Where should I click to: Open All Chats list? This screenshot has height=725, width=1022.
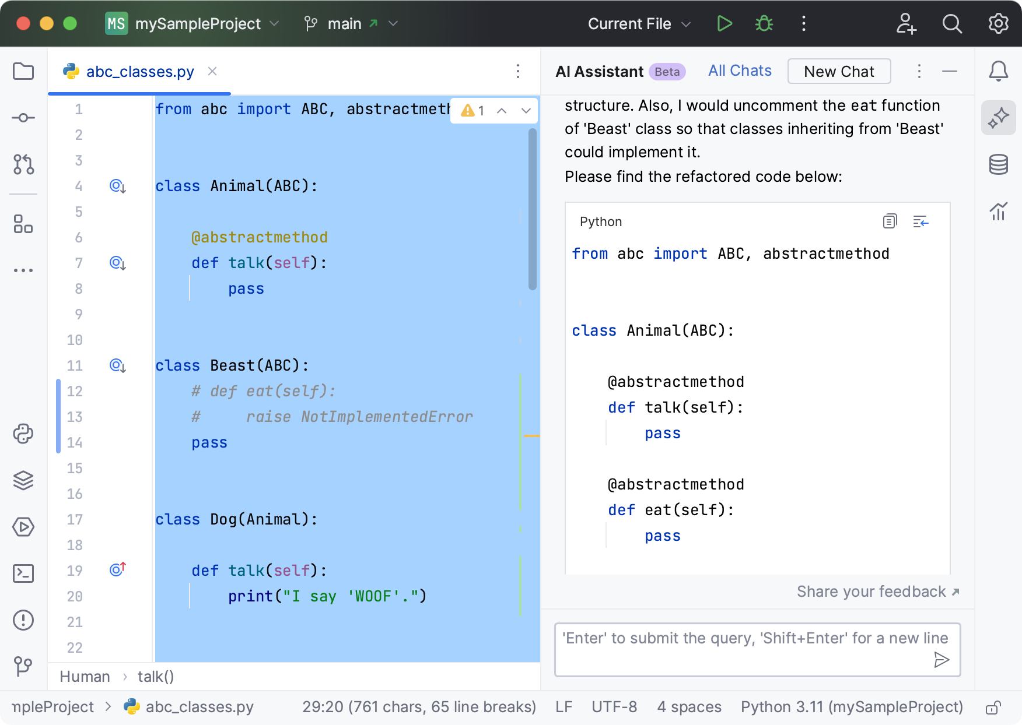[740, 71]
